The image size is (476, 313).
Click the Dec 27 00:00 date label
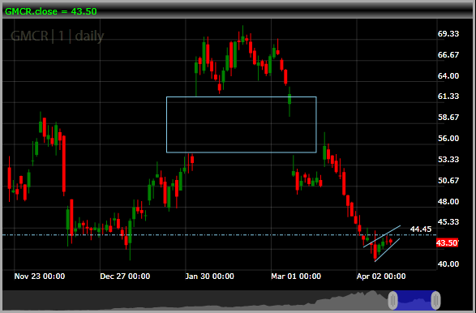coord(125,277)
